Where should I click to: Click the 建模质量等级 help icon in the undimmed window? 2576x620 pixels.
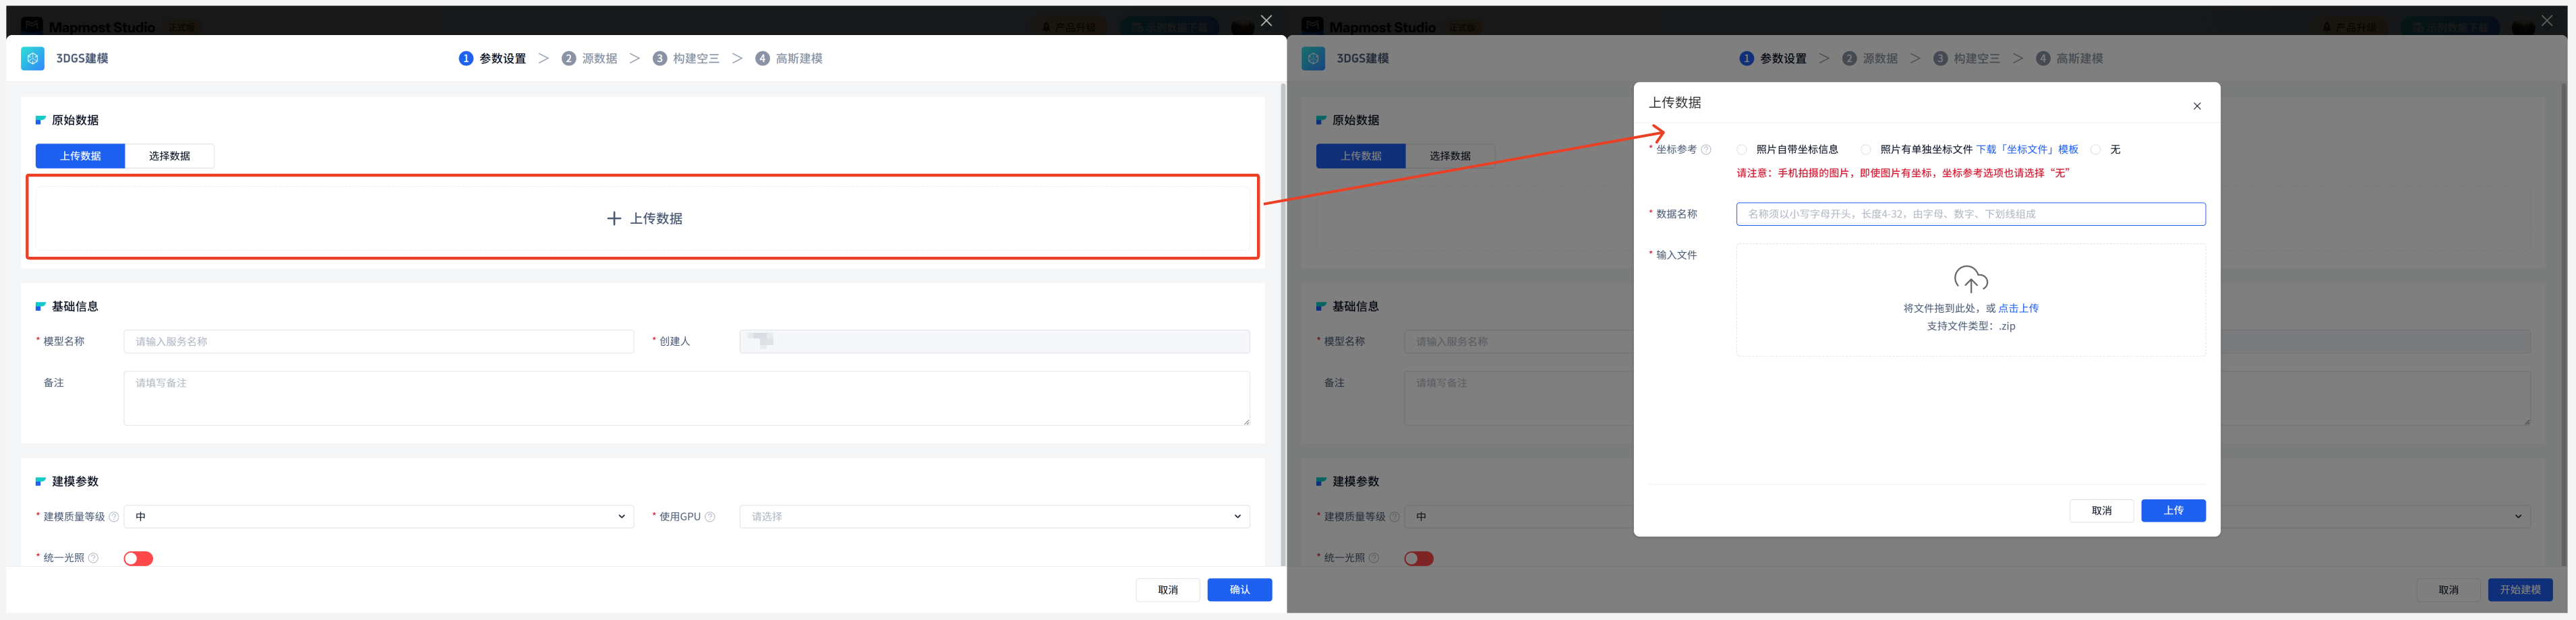114,517
